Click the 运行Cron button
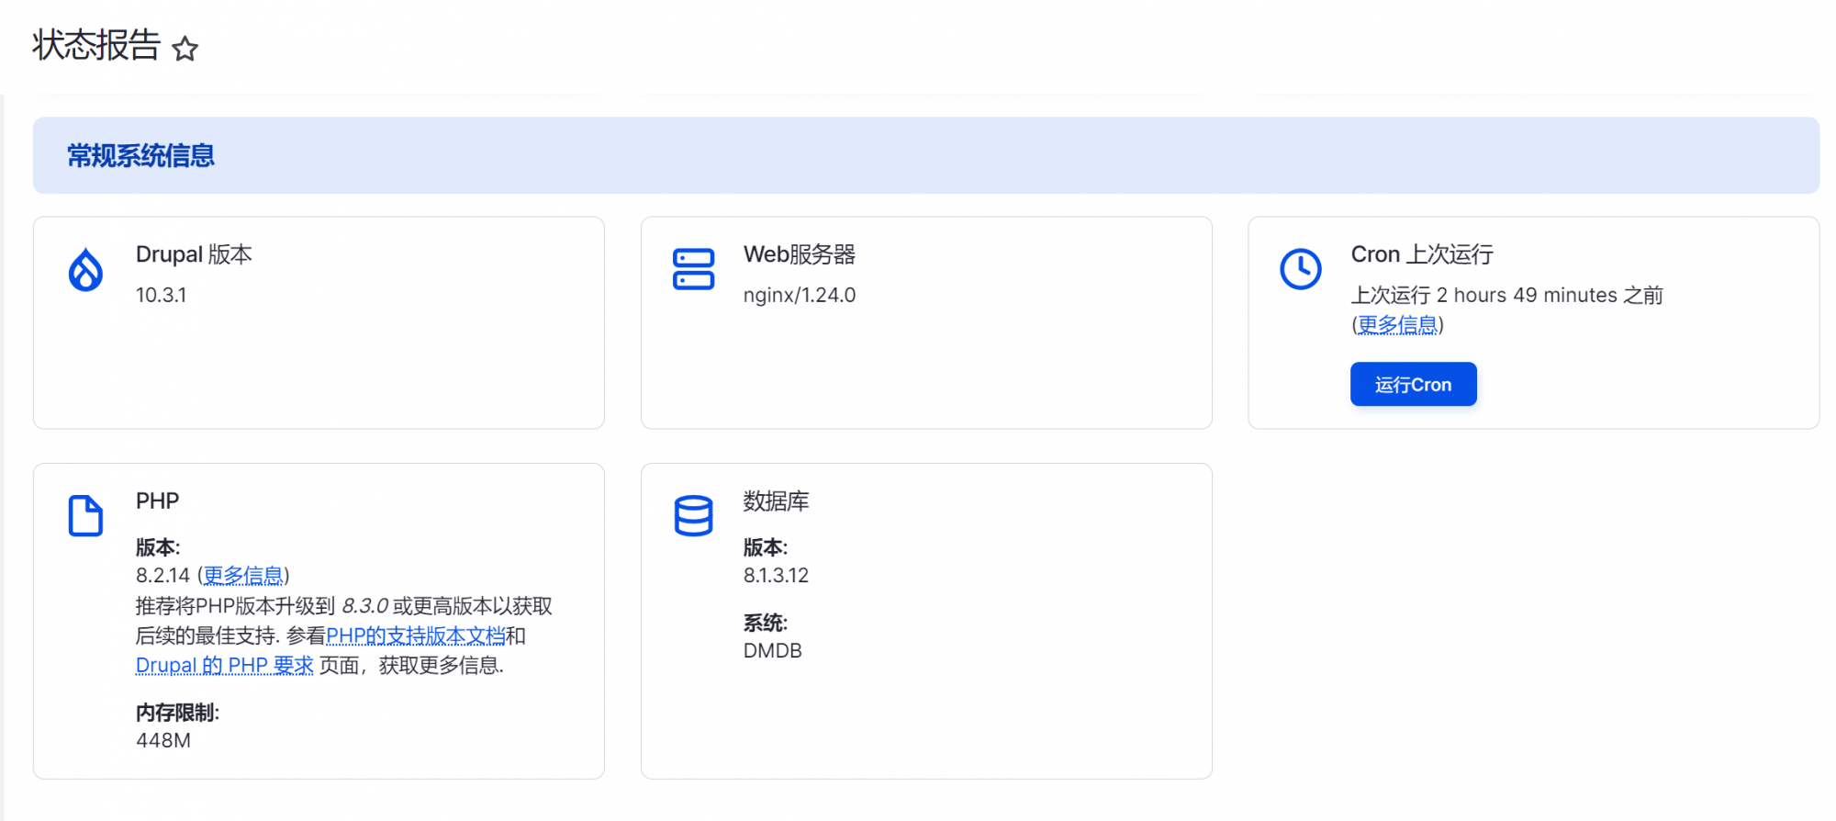This screenshot has height=821, width=1836. tap(1413, 384)
